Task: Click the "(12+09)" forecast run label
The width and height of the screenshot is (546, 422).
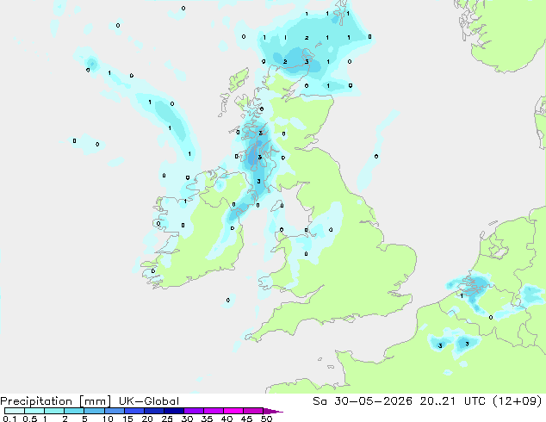Action: click(x=518, y=401)
